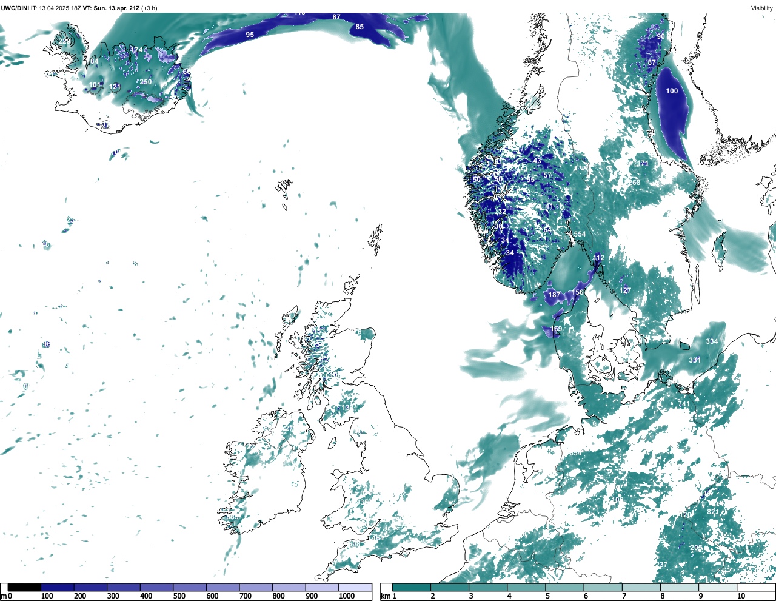This screenshot has height=601, width=776.
Task: Click the "1000" tick on metre scale
Action: tap(347, 596)
